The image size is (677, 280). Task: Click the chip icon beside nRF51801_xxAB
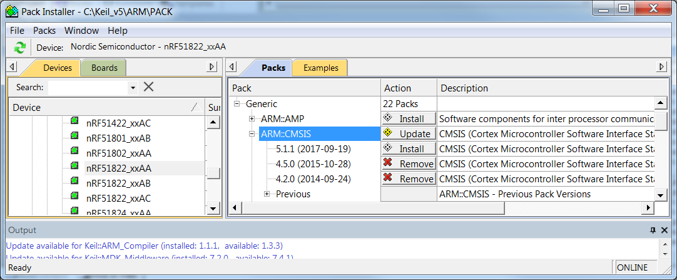[74, 136]
